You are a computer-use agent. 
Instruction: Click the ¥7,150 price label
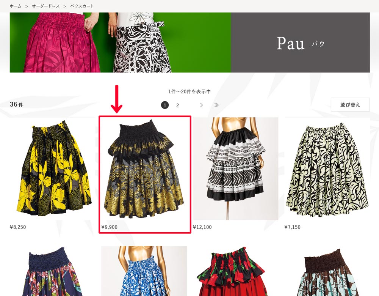293,227
